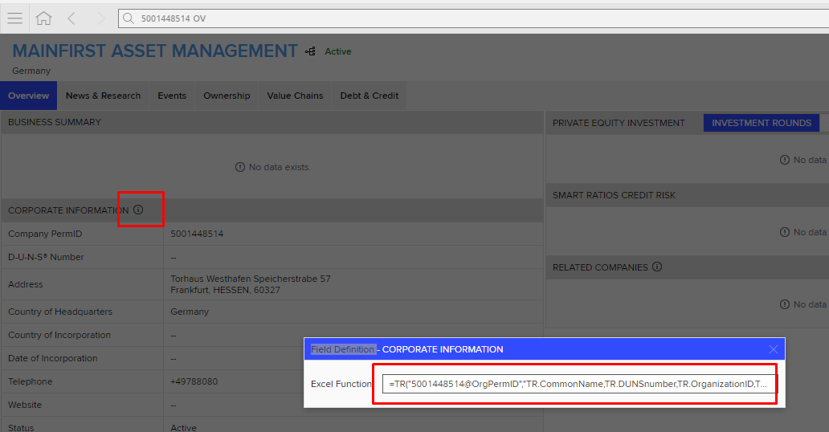Click the Torhaus Westhafen address value
The width and height of the screenshot is (829, 432).
pos(251,284)
